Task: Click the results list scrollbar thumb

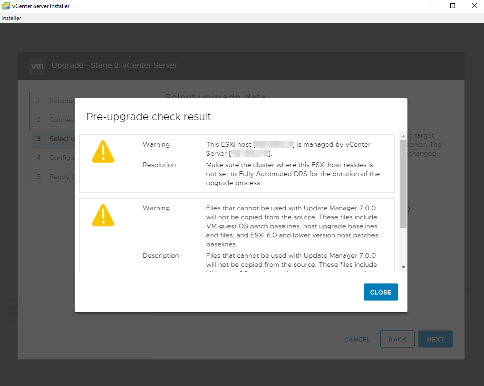Action: pyautogui.click(x=403, y=184)
